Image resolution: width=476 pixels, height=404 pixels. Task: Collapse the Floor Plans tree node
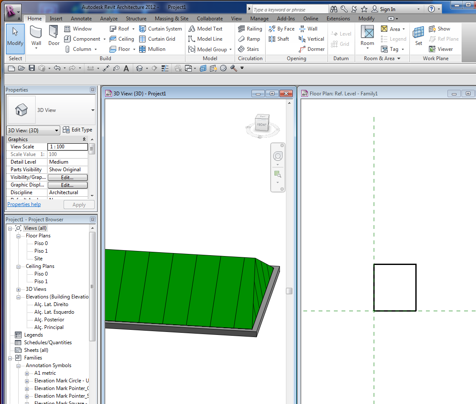click(19, 236)
